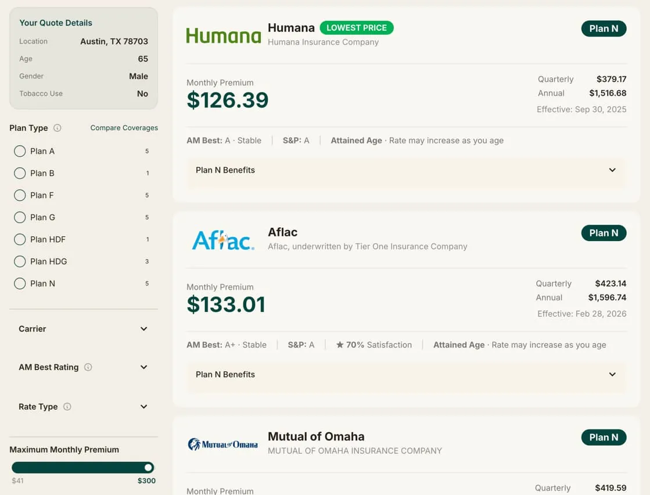The image size is (650, 495).
Task: Click the $41 minimum premium value
Action: pyautogui.click(x=17, y=481)
